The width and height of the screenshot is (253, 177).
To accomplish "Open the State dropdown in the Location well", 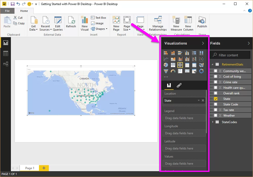I will click(199, 100).
